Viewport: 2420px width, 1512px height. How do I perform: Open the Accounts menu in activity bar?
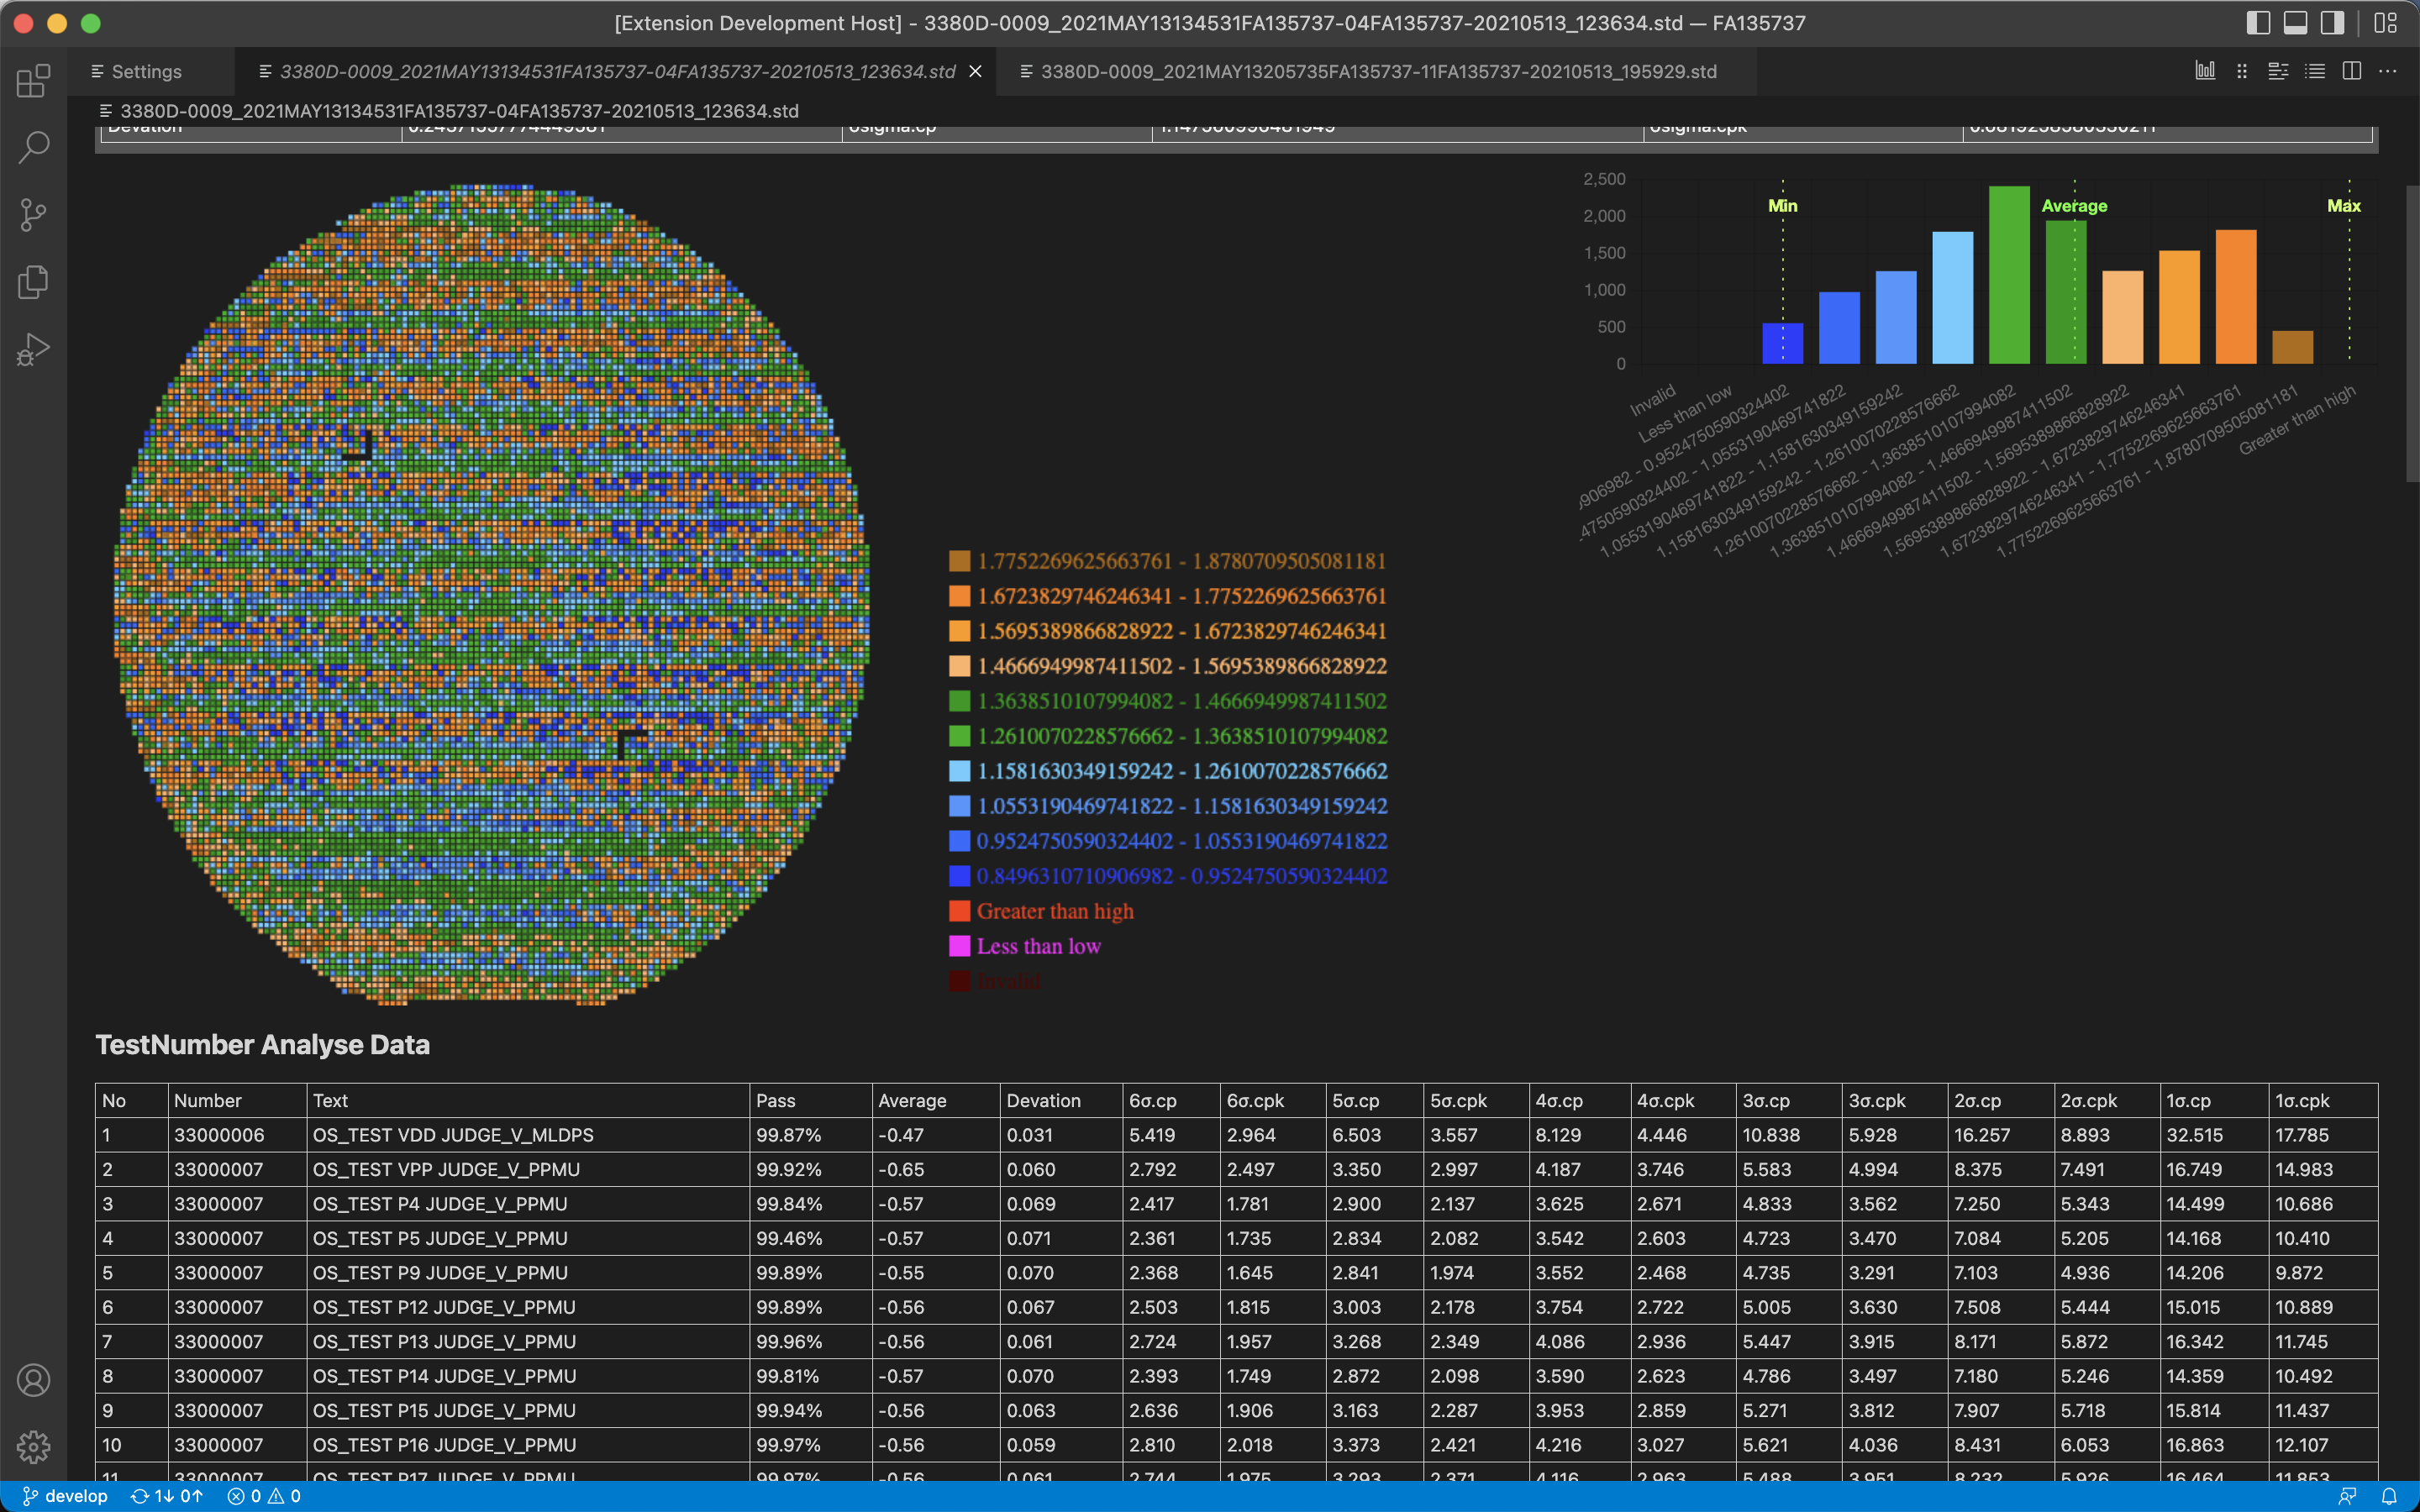[x=33, y=1380]
